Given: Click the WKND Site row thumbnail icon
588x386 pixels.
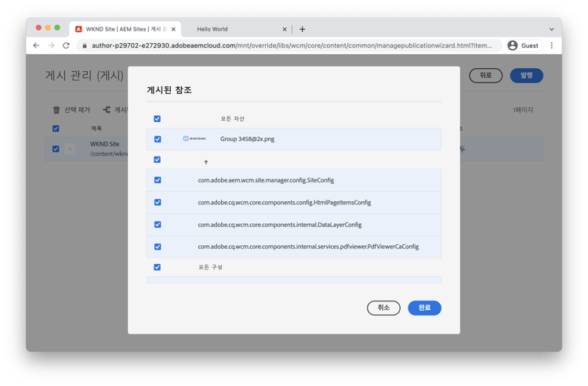Looking at the screenshot, I should point(70,149).
